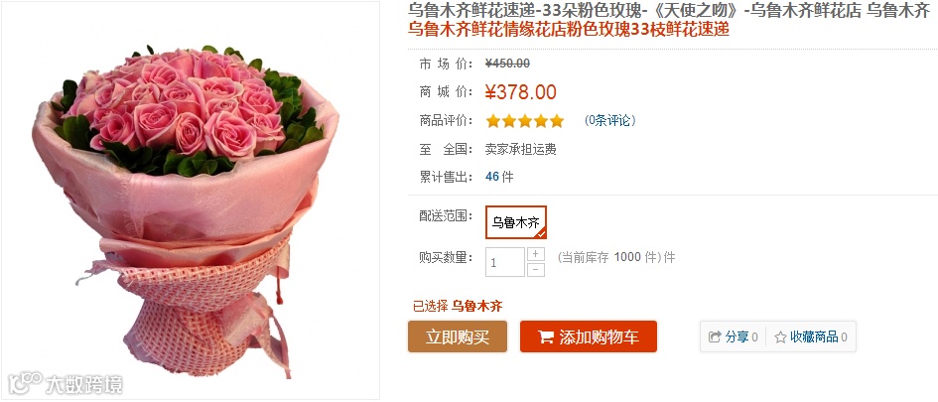938x402 pixels.
Task: Click the 添加购物车 button
Action: click(x=589, y=336)
